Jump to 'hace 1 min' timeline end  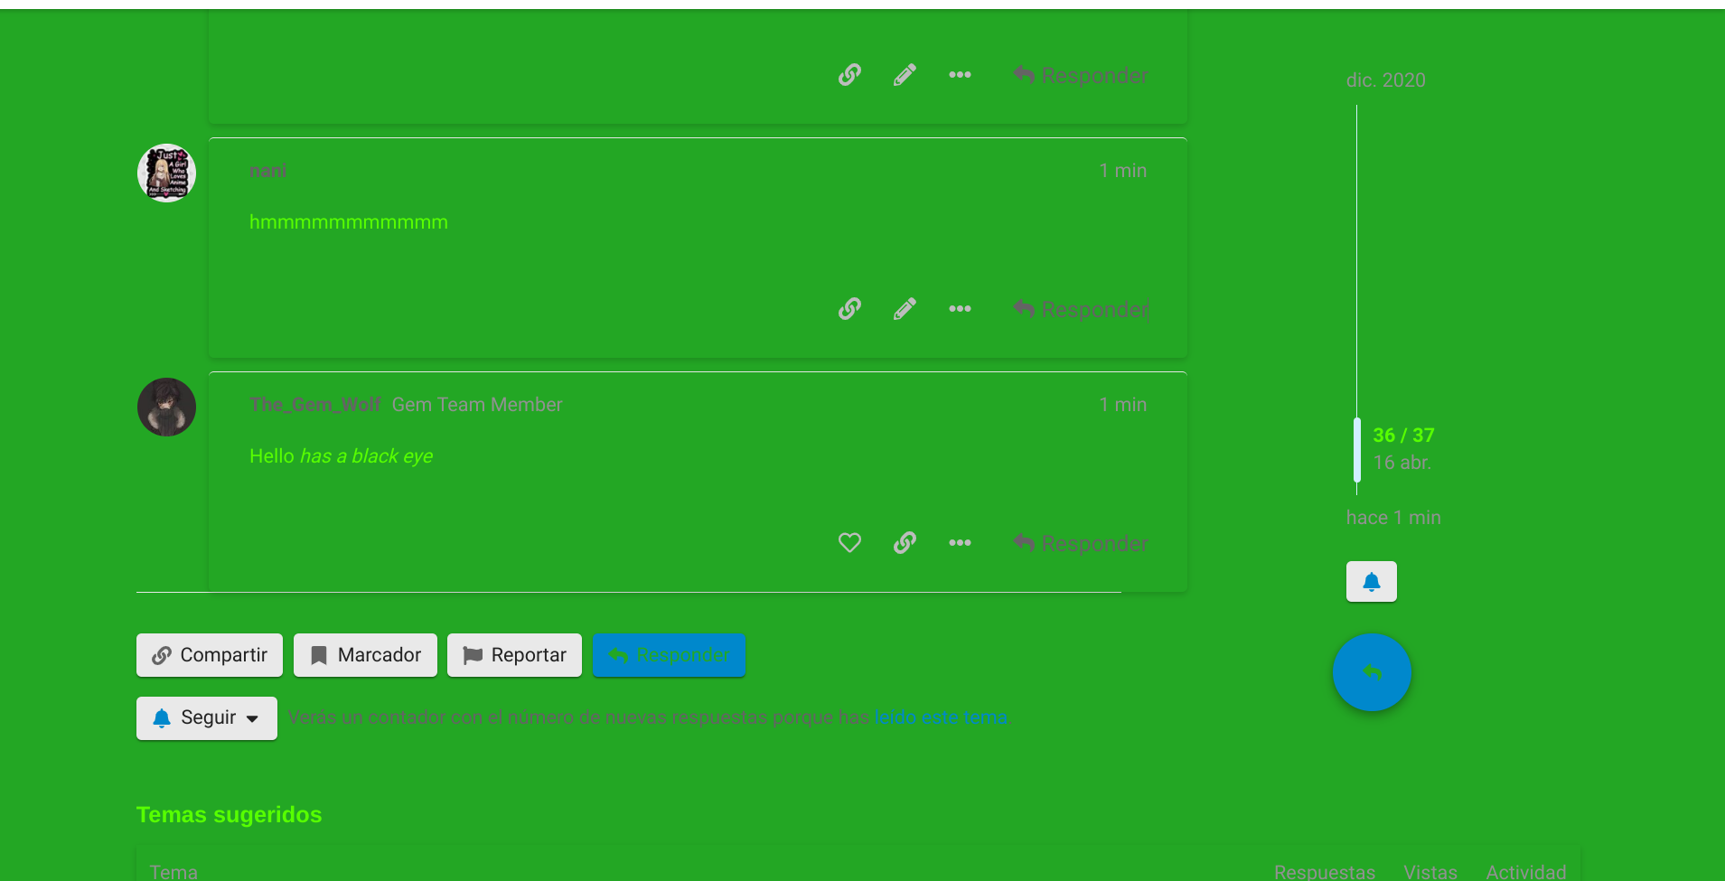1393,518
